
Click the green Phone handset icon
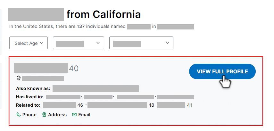[18, 115]
